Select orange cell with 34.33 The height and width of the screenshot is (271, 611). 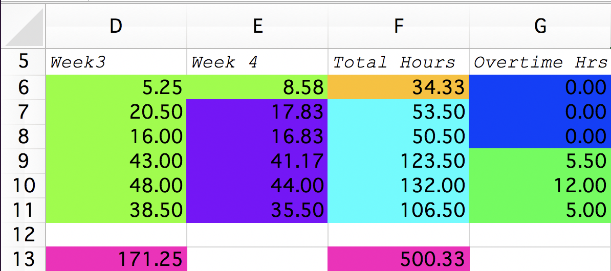[x=398, y=87]
